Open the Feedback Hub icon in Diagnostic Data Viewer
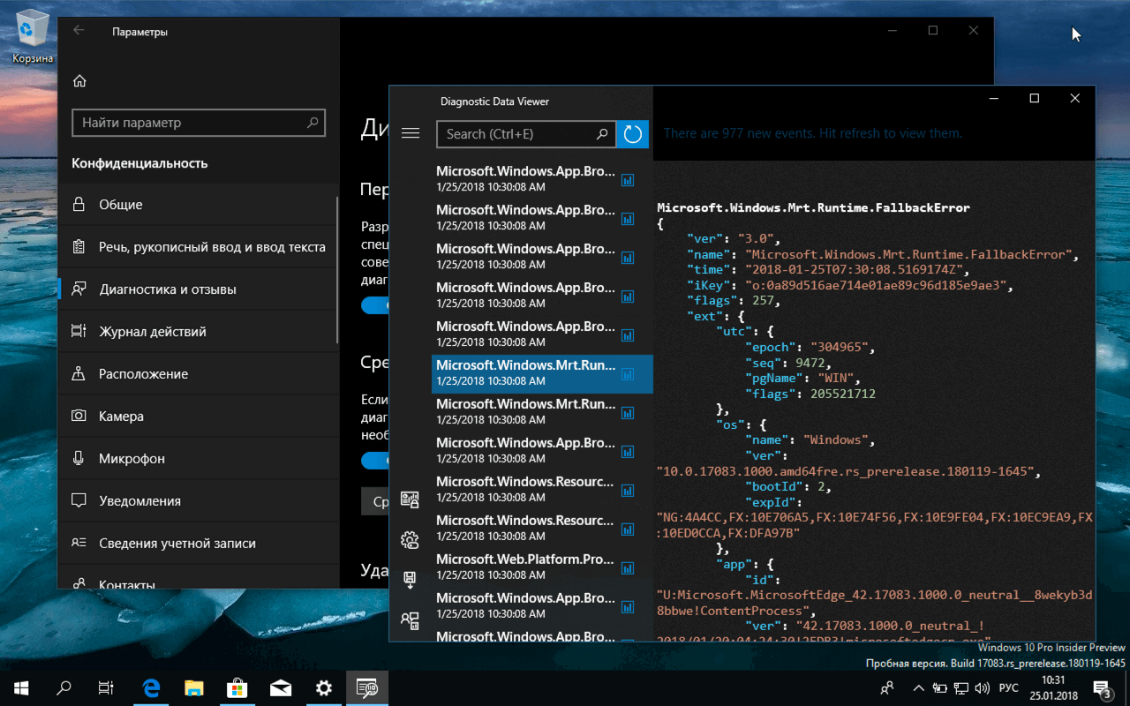The image size is (1130, 706). tap(410, 620)
